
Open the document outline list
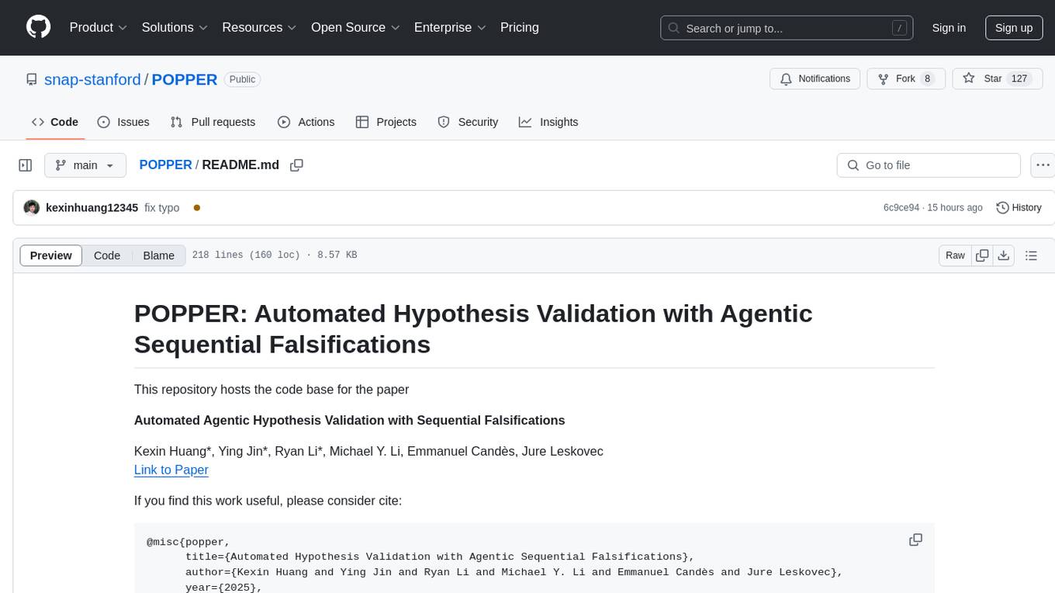pos(1031,255)
